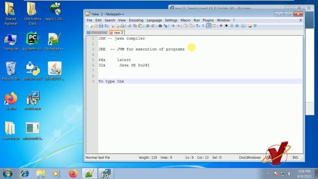This screenshot has width=318, height=179.
Task: Click the Copy toolbar icon
Action: coord(135,26)
